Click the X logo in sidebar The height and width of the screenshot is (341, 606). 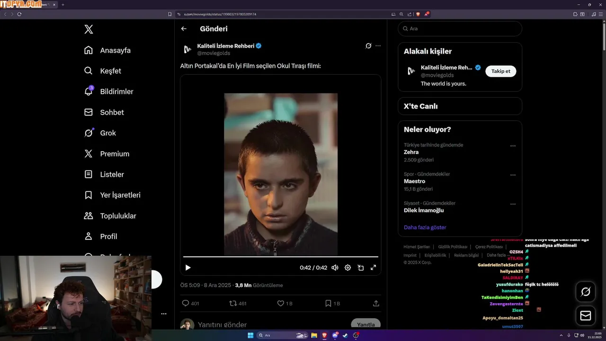point(89,29)
